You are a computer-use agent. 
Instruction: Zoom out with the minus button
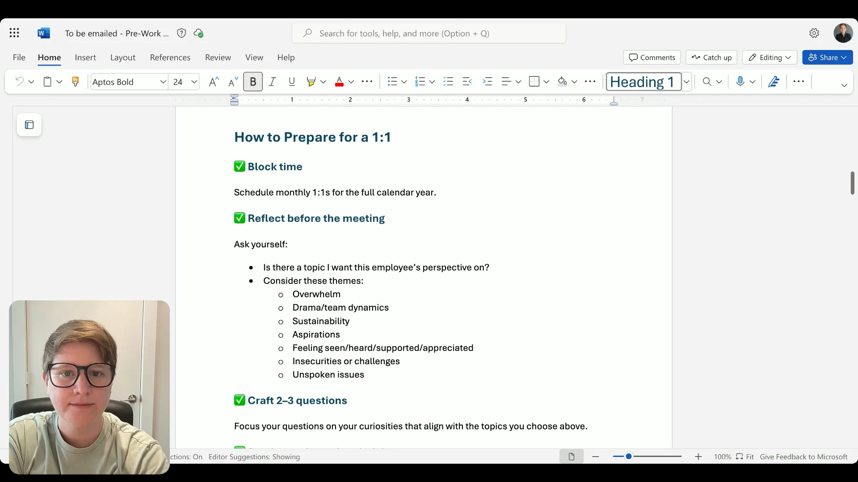(596, 457)
